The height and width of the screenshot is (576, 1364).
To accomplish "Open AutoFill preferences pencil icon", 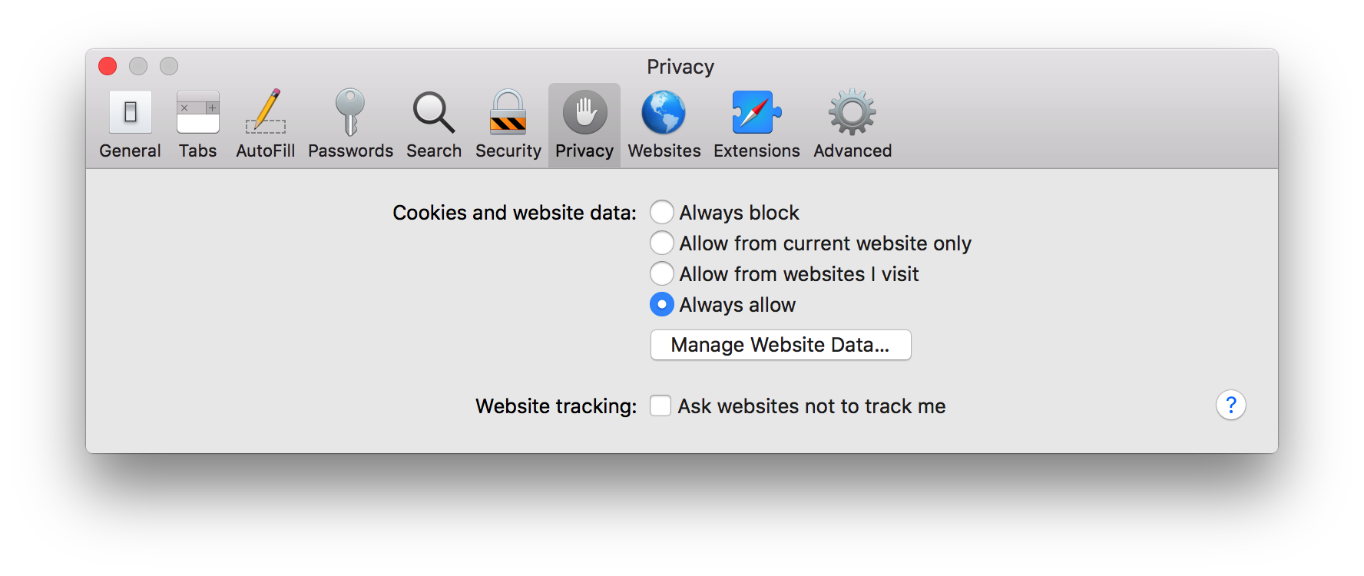I will pos(265,112).
